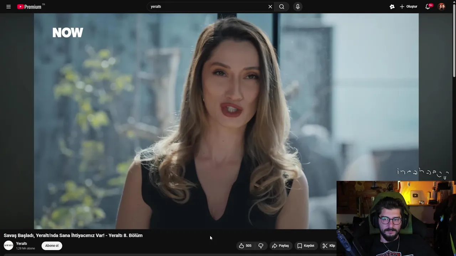Like the video with thumbs up
This screenshot has height=256, width=456.
click(x=245, y=246)
